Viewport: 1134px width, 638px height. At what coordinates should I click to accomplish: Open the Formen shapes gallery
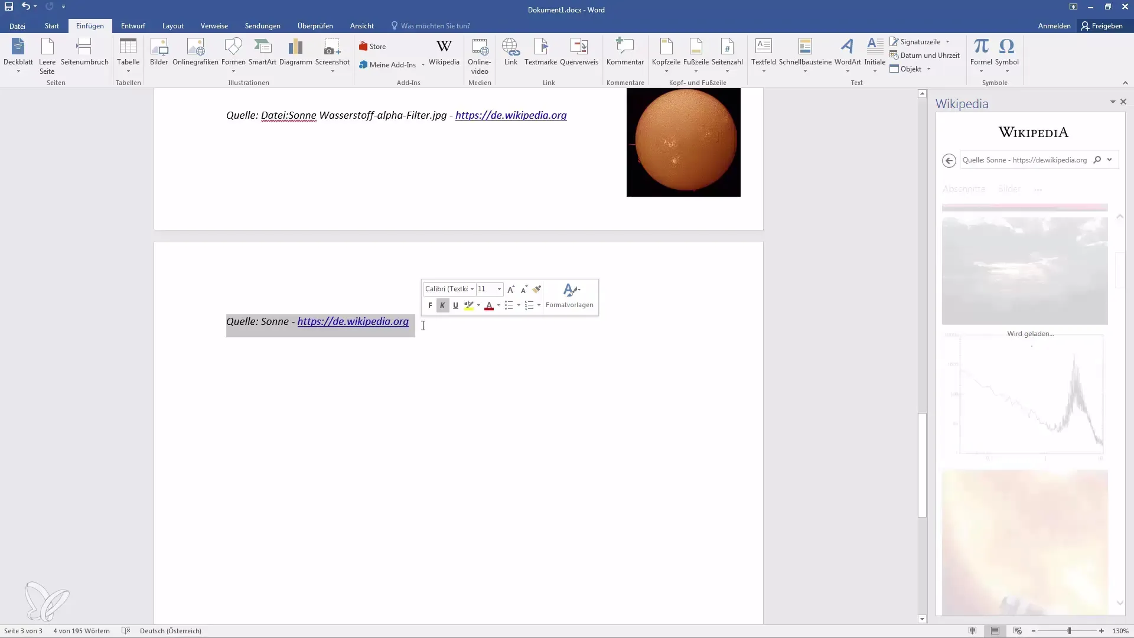pos(233,56)
